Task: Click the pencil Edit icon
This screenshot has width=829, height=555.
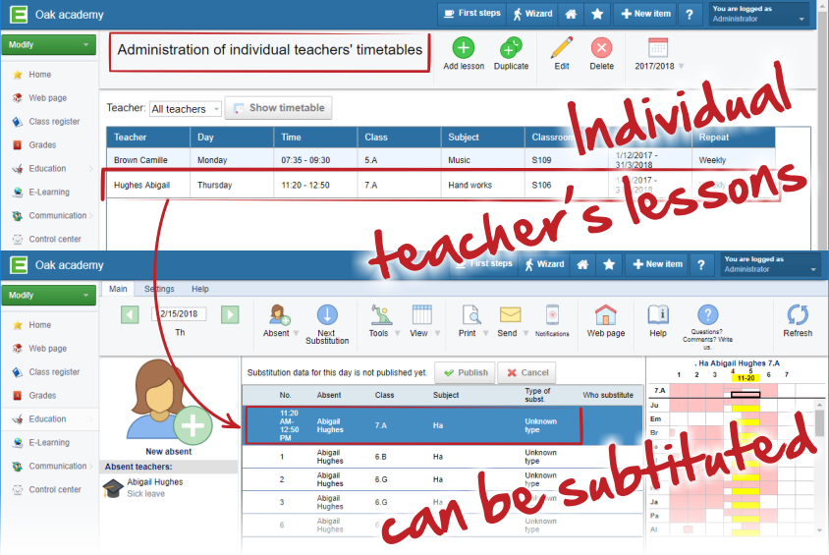Action: [561, 47]
